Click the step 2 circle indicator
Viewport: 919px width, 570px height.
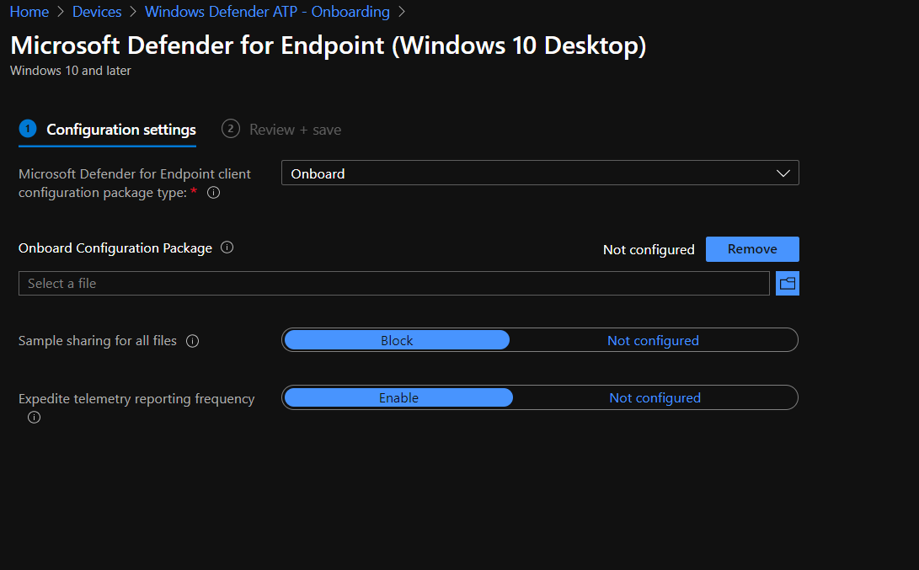[x=230, y=128]
